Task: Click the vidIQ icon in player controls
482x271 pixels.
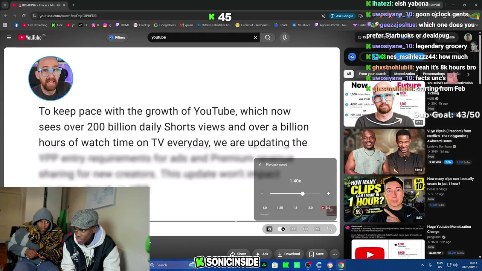Action: pyautogui.click(x=269, y=229)
